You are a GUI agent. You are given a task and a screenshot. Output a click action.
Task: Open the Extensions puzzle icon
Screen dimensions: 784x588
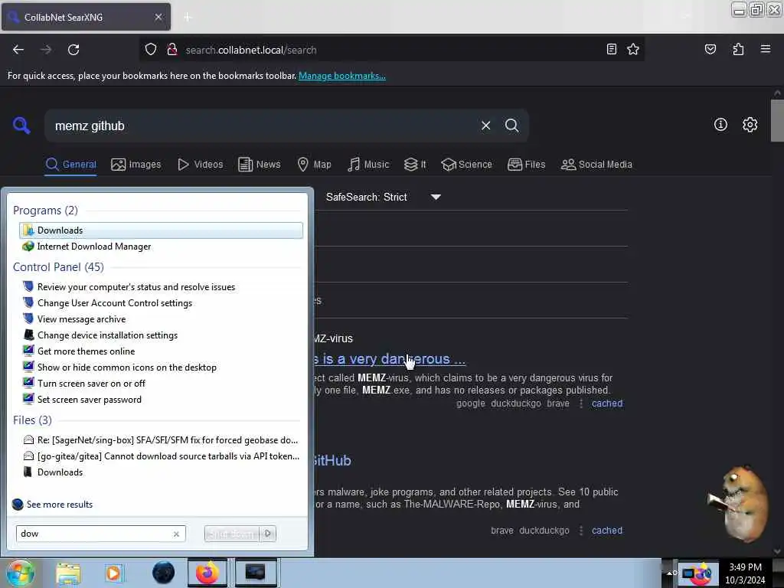[738, 49]
